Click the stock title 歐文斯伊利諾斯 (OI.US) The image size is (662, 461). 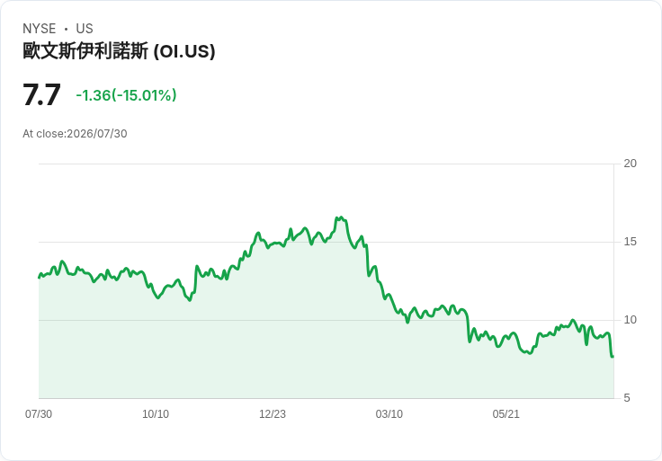(x=119, y=51)
